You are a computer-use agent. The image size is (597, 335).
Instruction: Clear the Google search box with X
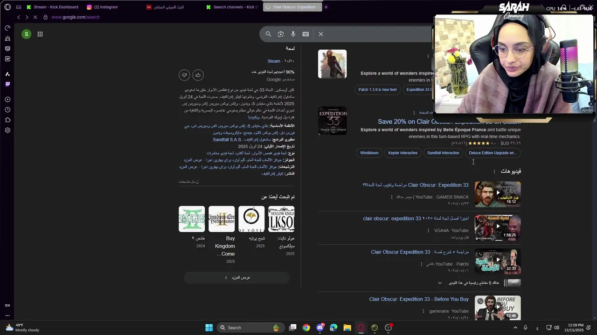[321, 34]
